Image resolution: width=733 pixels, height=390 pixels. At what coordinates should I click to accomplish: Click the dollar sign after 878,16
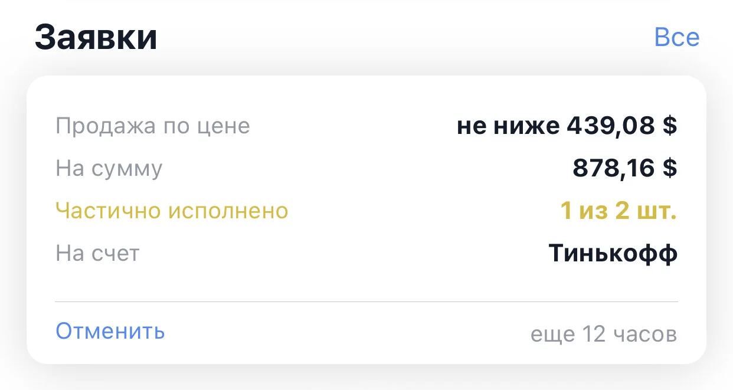[669, 168]
